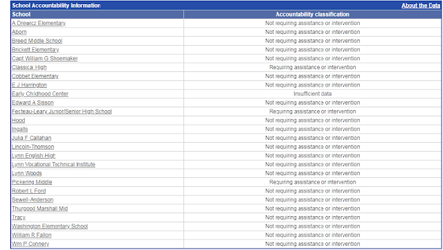Select the Aborn school link

19,32
